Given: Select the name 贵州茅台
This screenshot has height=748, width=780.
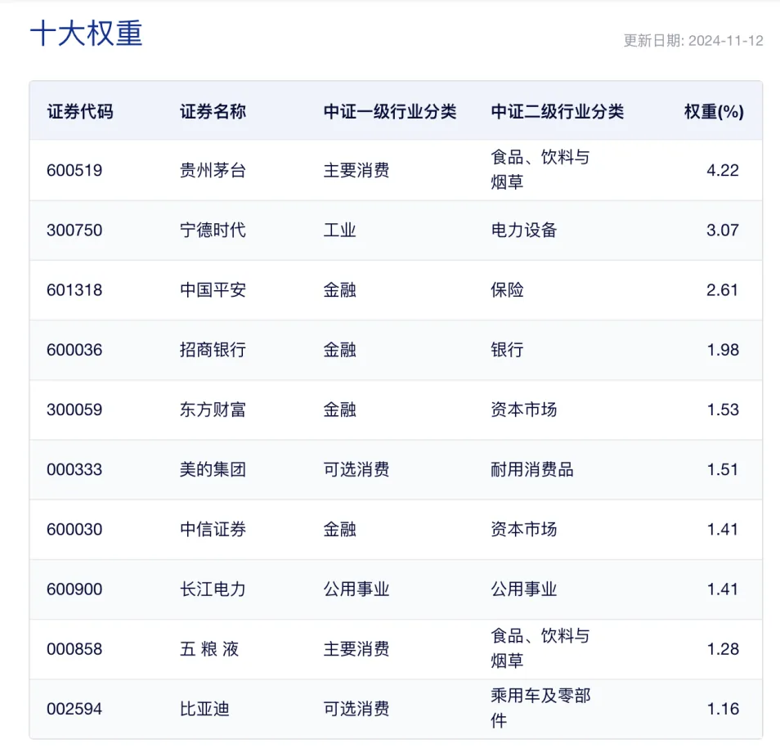Looking at the screenshot, I should click(x=213, y=171).
